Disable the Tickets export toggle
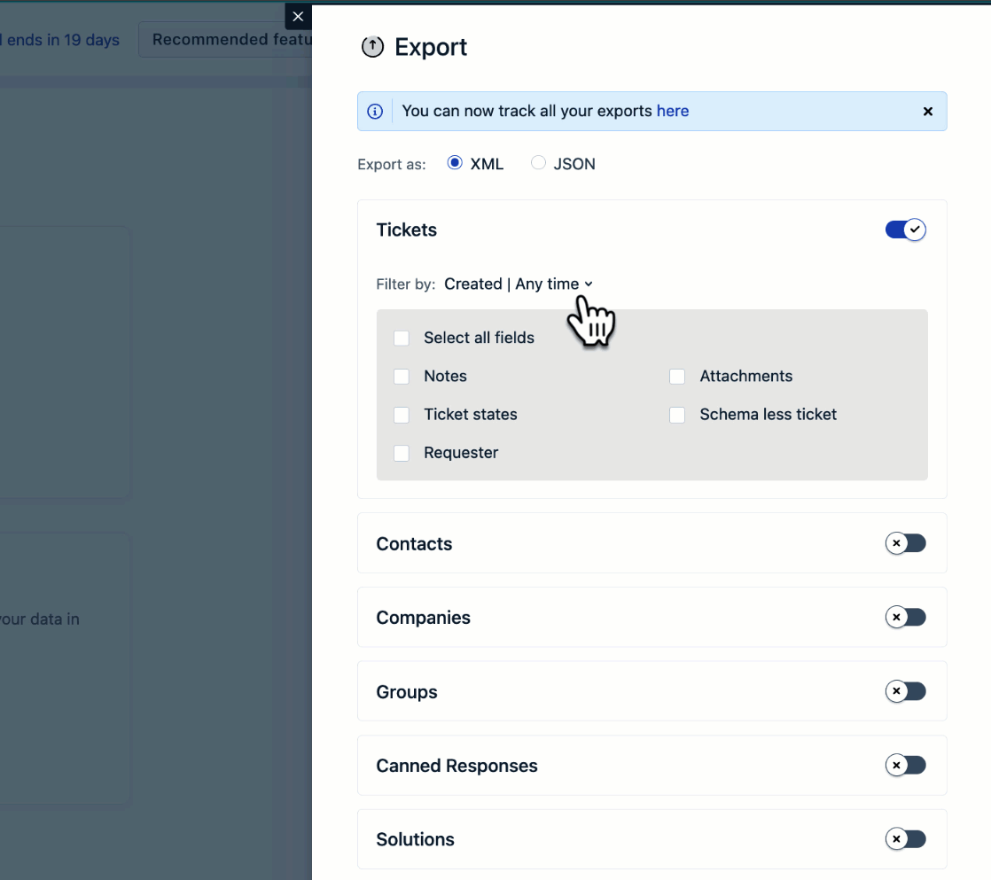991x880 pixels. [x=905, y=230]
